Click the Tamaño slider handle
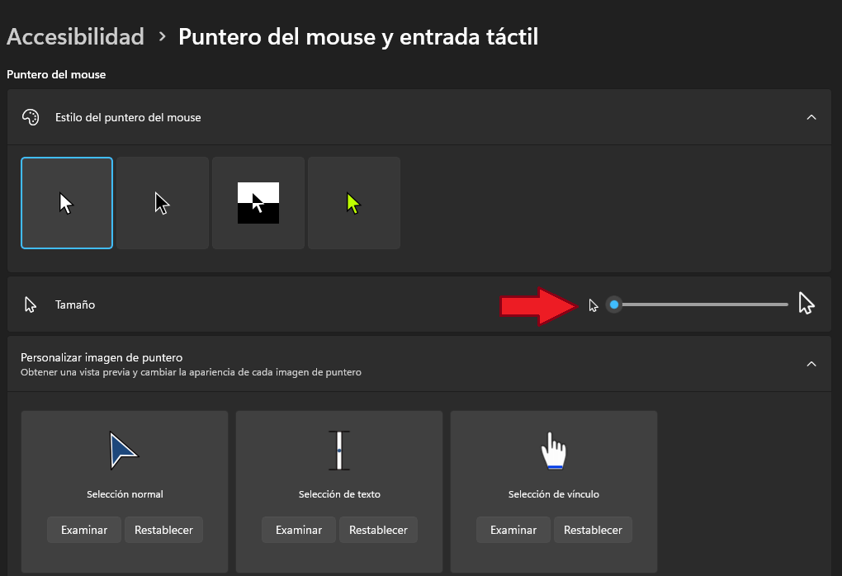 613,305
